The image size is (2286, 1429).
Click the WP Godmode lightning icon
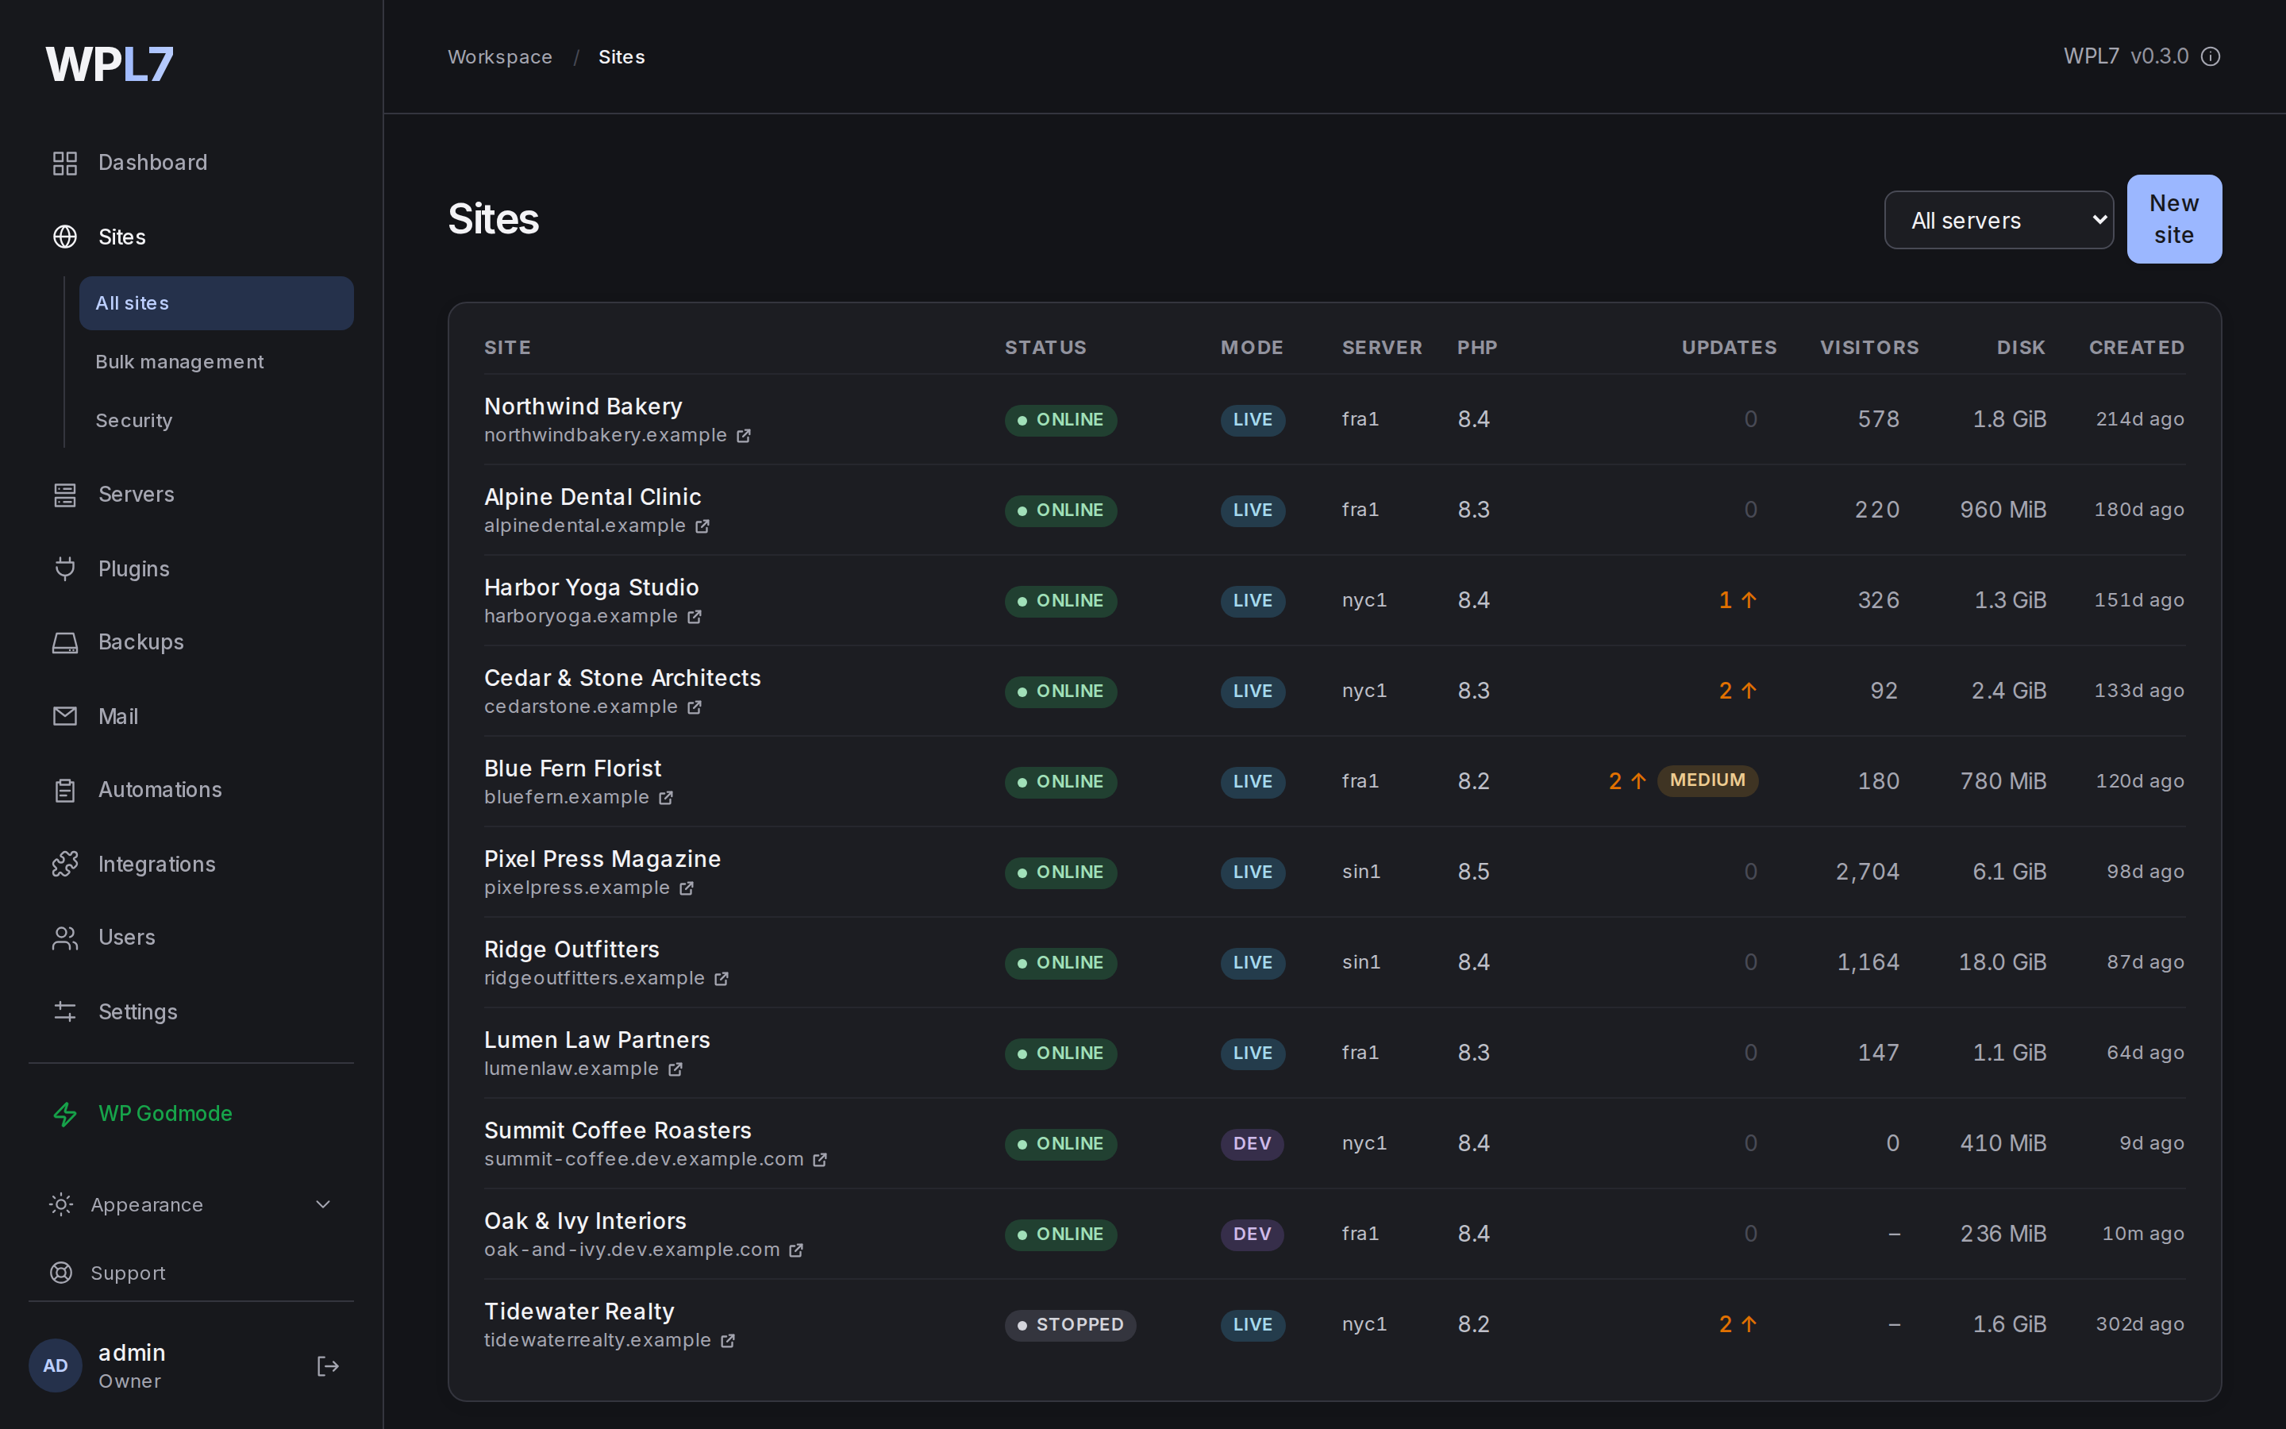click(x=64, y=1113)
